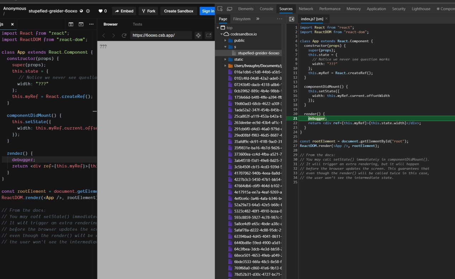The image size is (455, 279).
Task: Hide the DevTools navigator sidebar
Action: pos(291,19)
